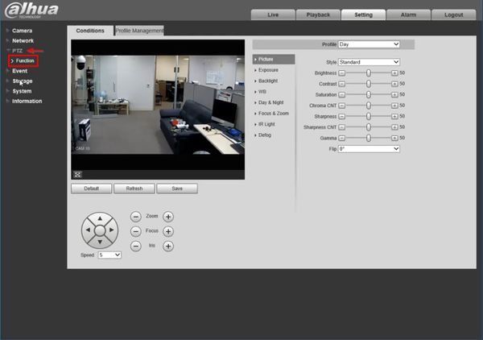The image size is (483, 340).
Task: Decrease Contrast with its minus button
Action: pyautogui.click(x=341, y=84)
